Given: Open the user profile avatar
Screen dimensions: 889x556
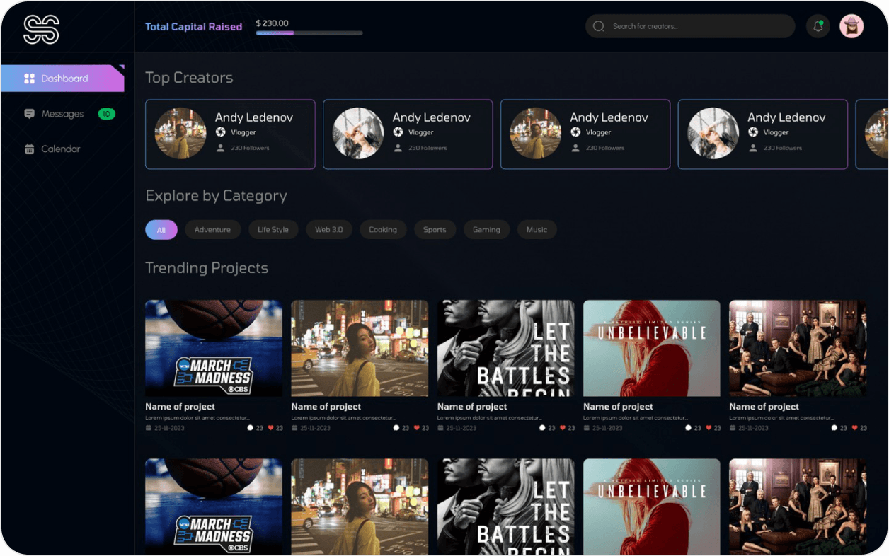Looking at the screenshot, I should 851,26.
